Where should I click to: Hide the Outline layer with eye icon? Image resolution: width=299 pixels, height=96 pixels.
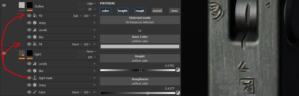(4, 5)
